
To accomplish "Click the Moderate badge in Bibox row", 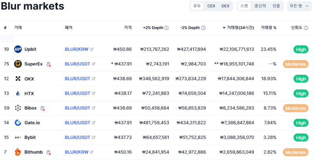I will tap(296, 108).
